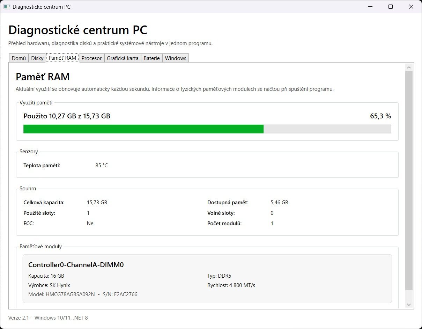Click the 'Použité sloty:' label

(x=39, y=213)
